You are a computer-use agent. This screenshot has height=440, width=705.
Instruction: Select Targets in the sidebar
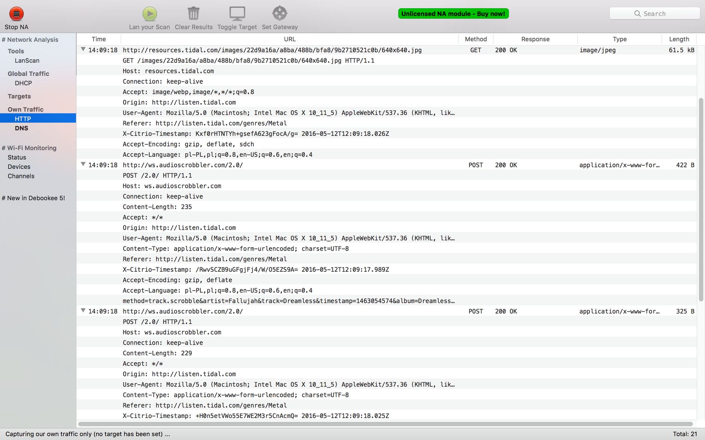coord(19,96)
